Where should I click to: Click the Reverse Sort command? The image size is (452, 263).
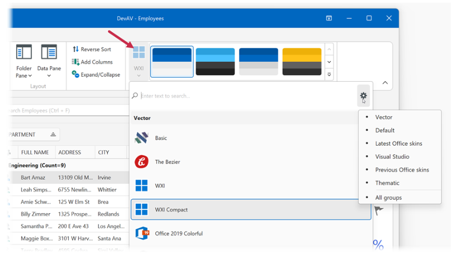[x=92, y=49]
